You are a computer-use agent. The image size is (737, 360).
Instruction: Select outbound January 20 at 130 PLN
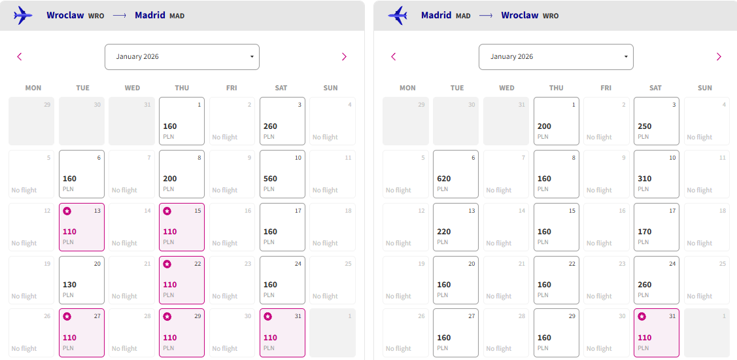[x=81, y=280]
